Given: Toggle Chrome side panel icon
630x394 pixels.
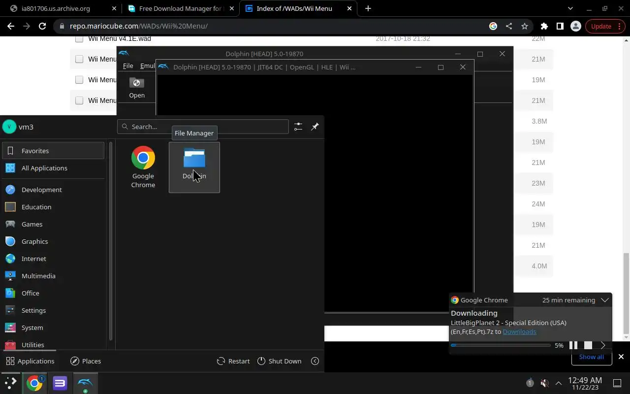Looking at the screenshot, I should point(560,26).
